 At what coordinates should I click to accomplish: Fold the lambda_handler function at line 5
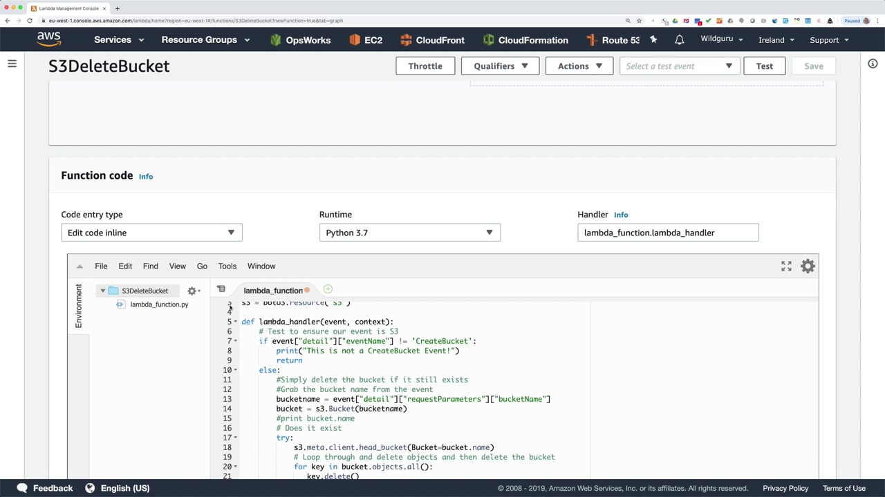point(236,322)
